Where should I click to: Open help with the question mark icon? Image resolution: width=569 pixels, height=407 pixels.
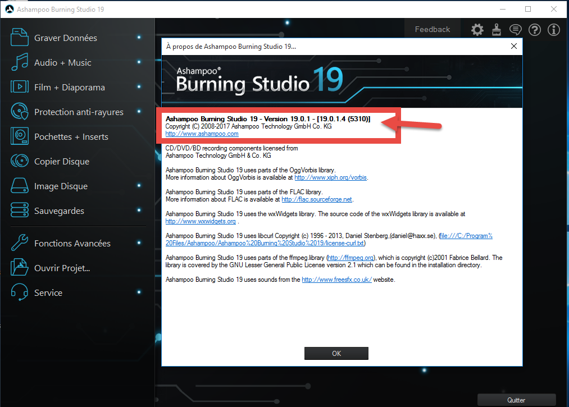[535, 30]
